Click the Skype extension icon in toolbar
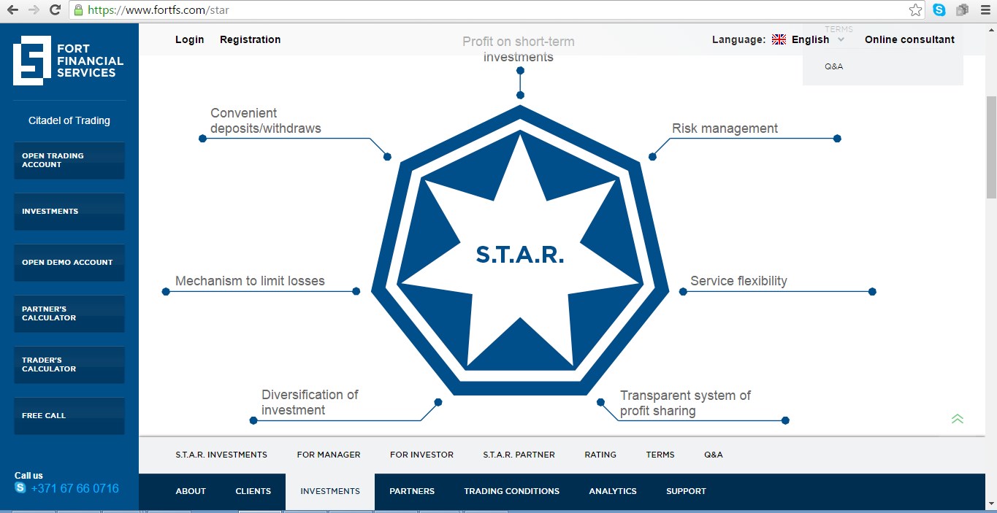Screen dimensions: 997x513 pyautogui.click(x=939, y=10)
